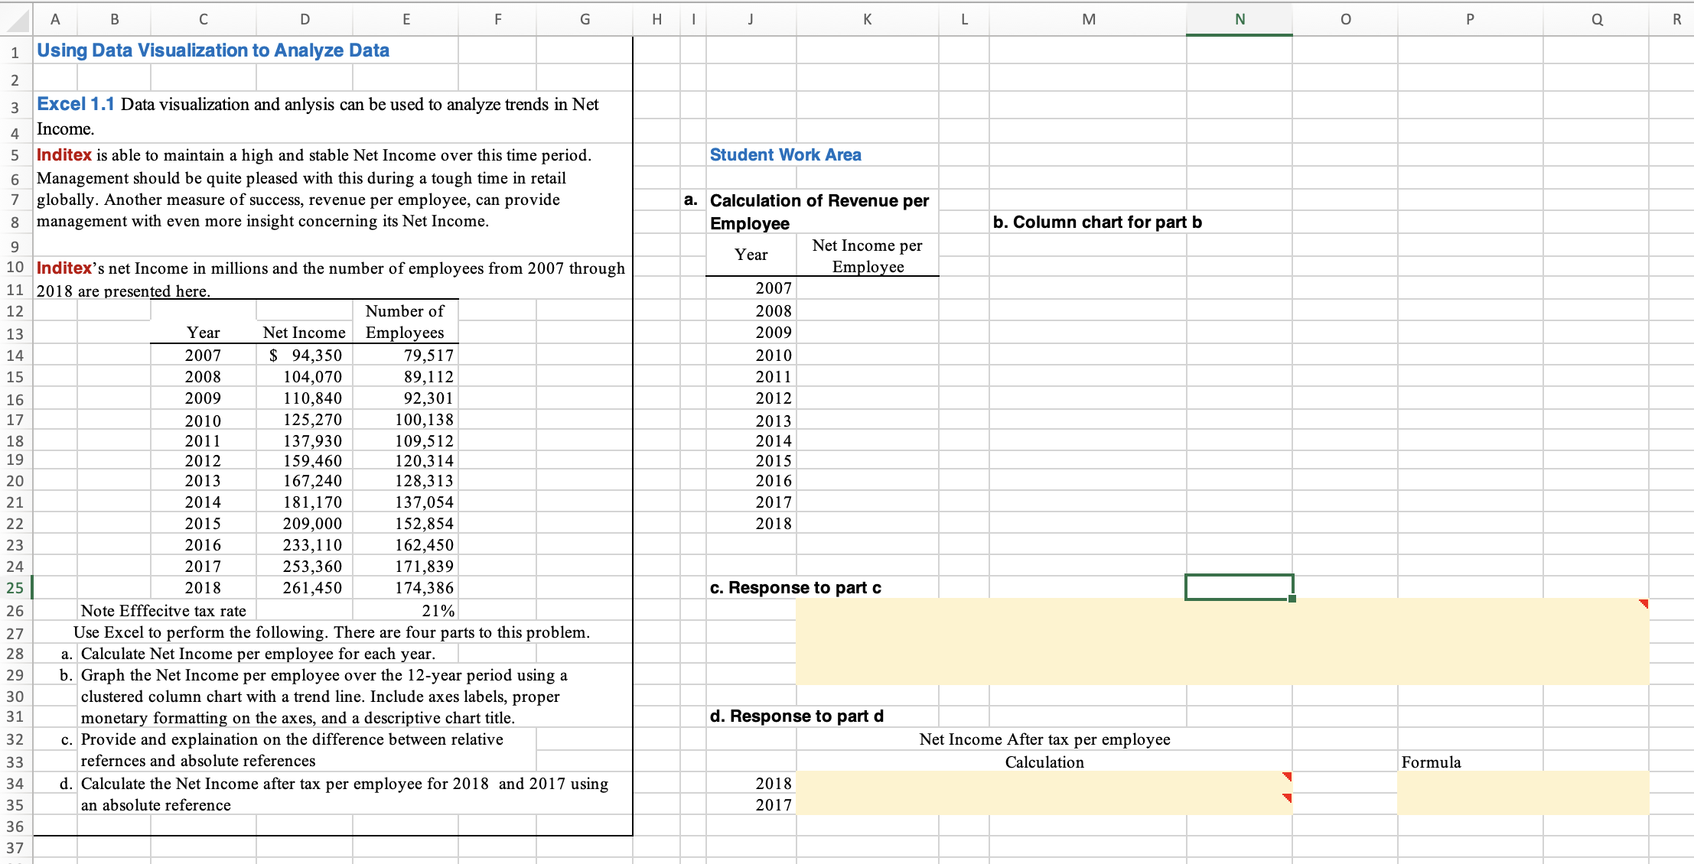The image size is (1694, 864).
Task: Click the 'Formula' header cell
Action: click(1431, 762)
